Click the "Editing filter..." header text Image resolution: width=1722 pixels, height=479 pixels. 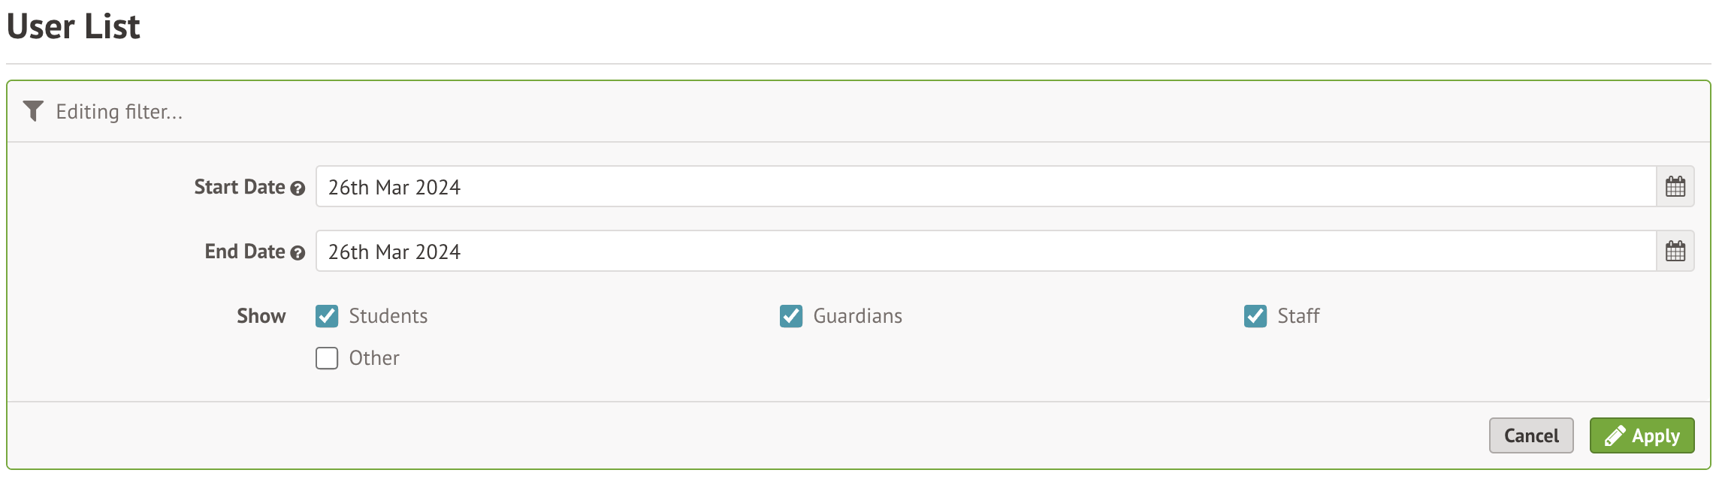coord(119,112)
